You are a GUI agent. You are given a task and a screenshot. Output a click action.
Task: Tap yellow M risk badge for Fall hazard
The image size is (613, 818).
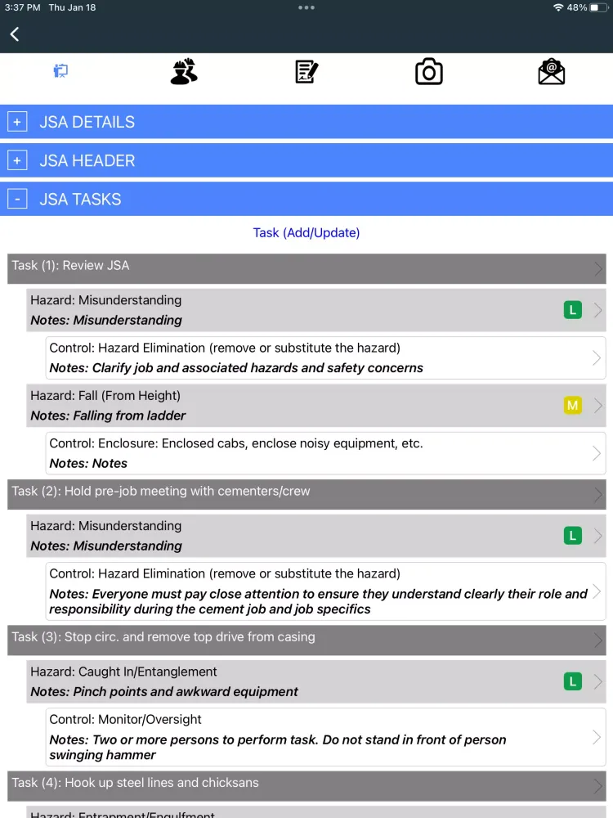tap(572, 406)
